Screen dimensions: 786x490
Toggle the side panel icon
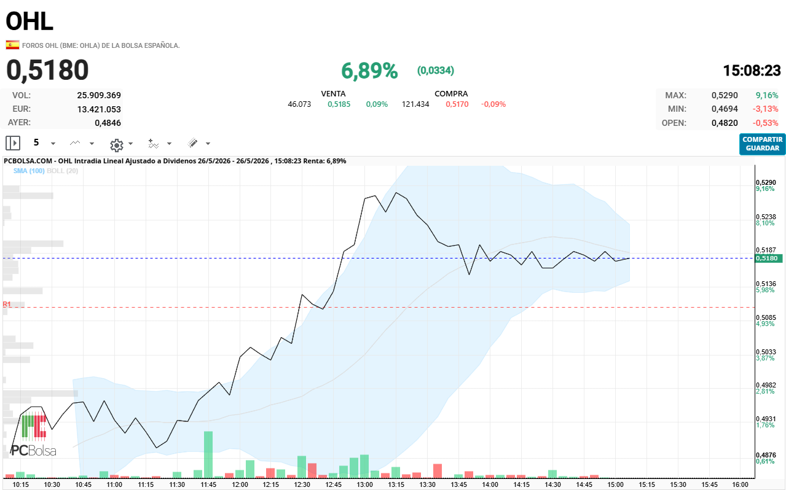[13, 143]
